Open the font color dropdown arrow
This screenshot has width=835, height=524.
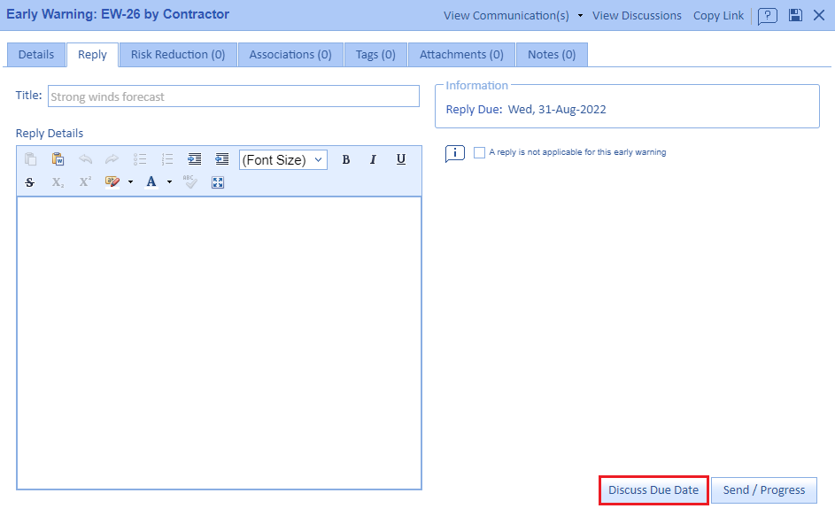click(169, 182)
